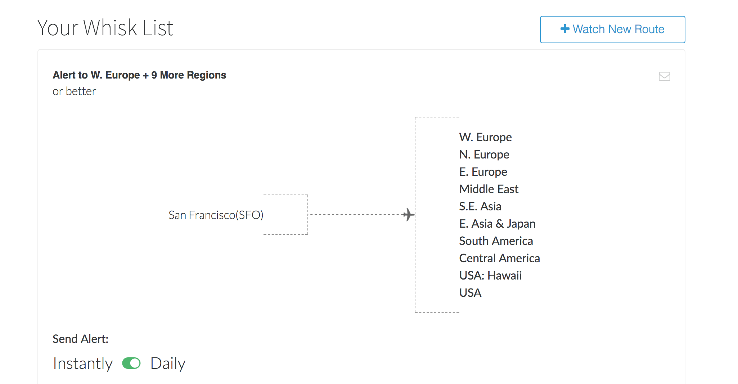
Task: Choose S.E. Asia destination region
Action: 480,206
